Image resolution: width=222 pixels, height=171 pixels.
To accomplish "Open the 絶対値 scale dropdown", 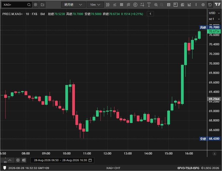I will pyautogui.click(x=73, y=5).
